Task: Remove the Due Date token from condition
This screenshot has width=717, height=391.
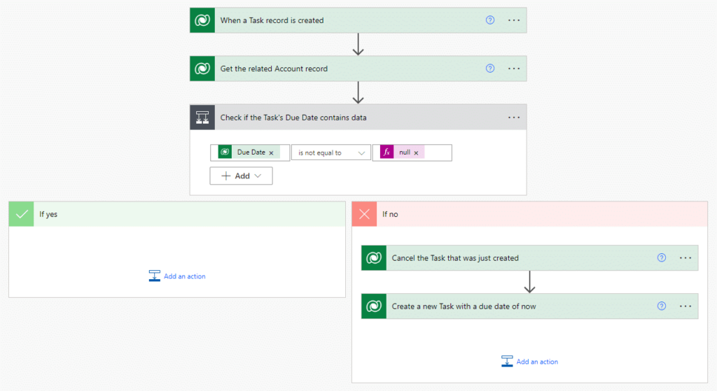Action: point(272,152)
